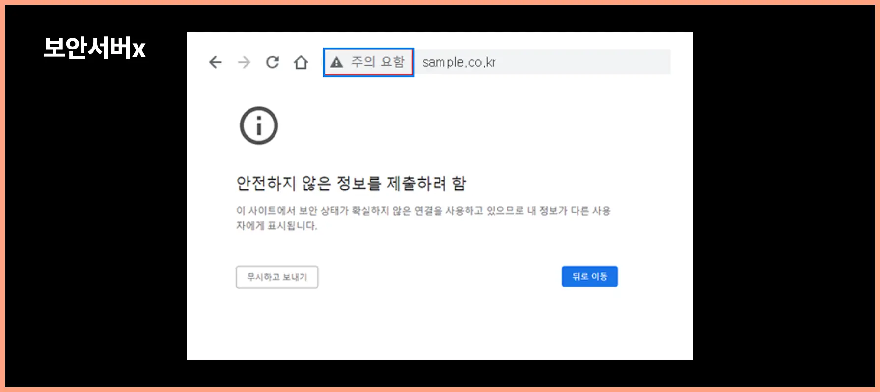Click the browser back arrow
Viewport: 880px width, 392px height.
[x=216, y=62]
